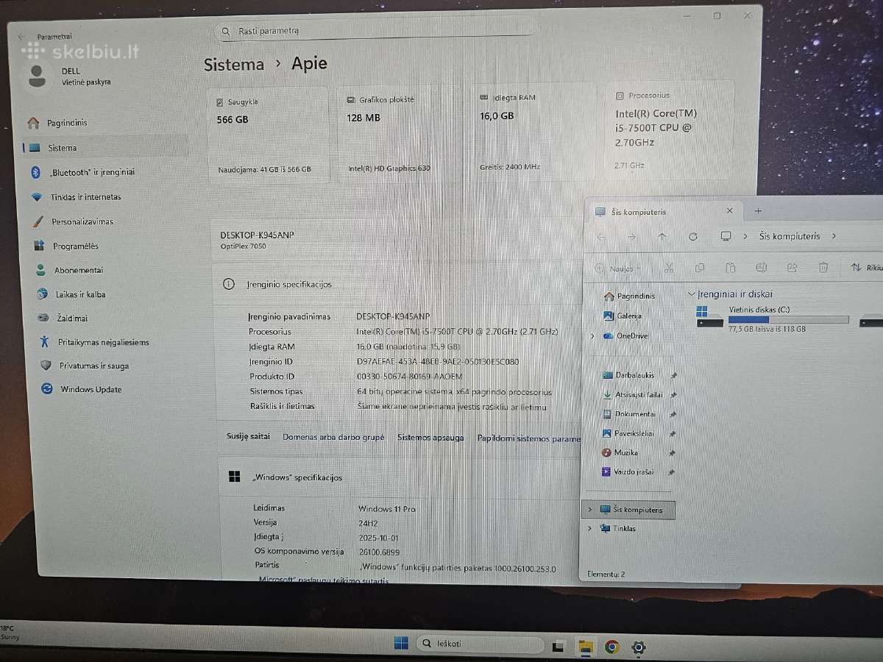Screen dimensions: 883x662
Task: Click the Cut scissors icon
Action: (669, 268)
